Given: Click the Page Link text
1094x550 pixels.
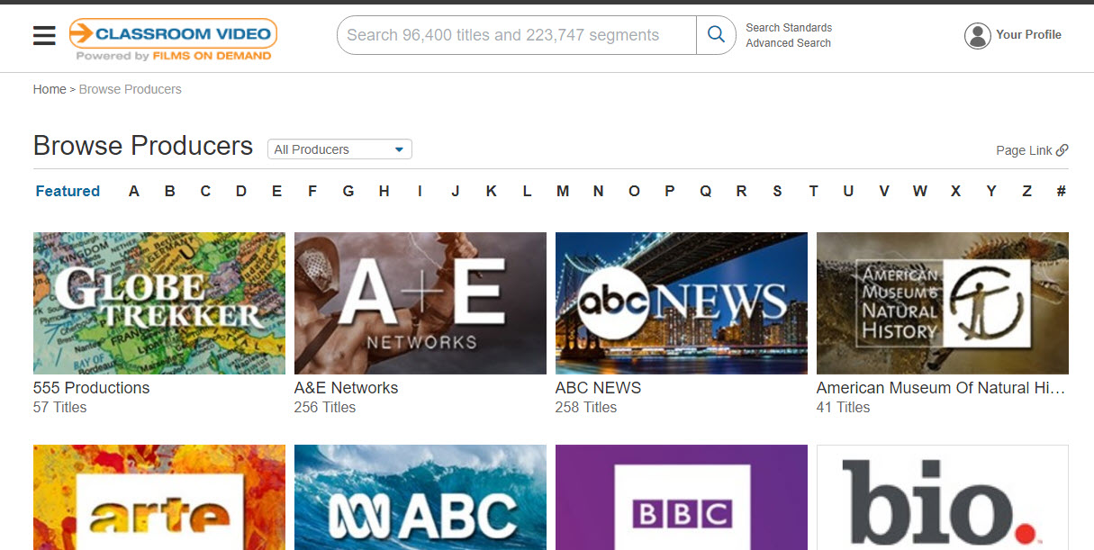Looking at the screenshot, I should tap(1024, 150).
